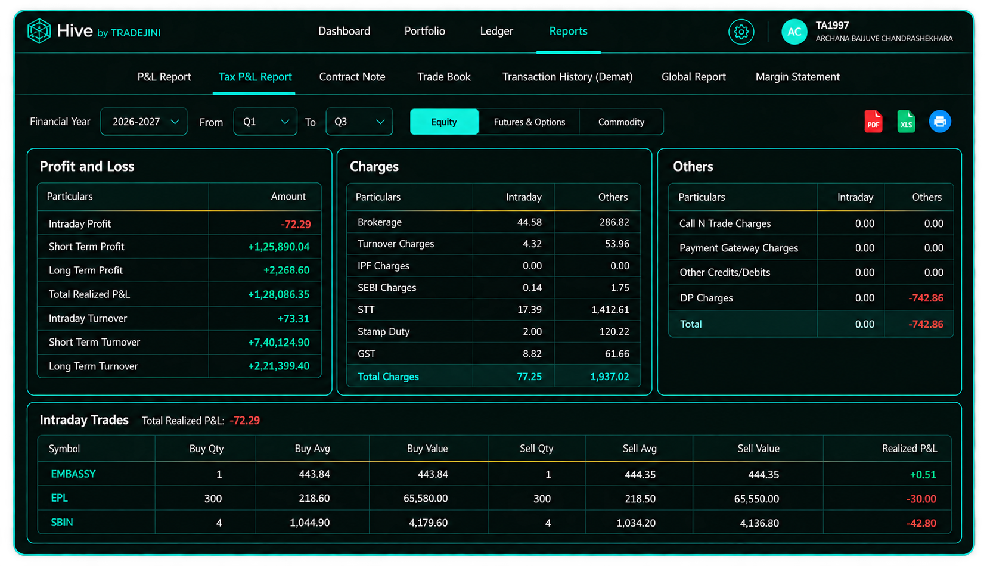The image size is (987, 566).
Task: Click the Other Credits/Debits label
Action: (x=725, y=272)
